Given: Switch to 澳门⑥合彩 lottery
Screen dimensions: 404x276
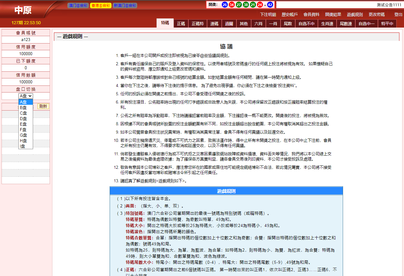Looking at the screenshot, I should [78, 6].
